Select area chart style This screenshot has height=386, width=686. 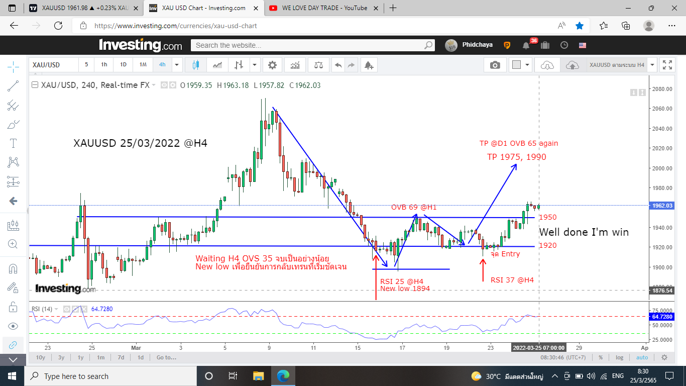point(217,65)
